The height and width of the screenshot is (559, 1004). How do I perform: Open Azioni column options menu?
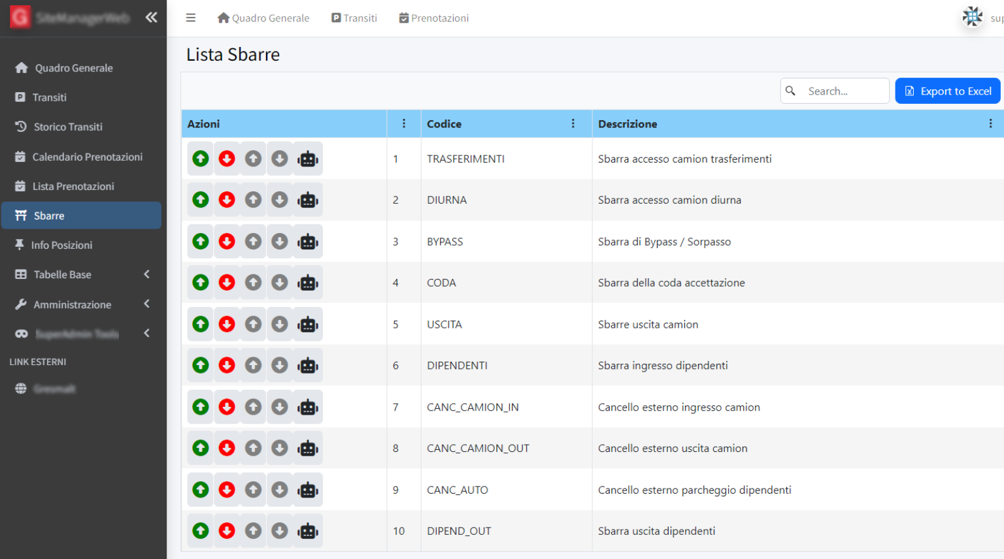click(404, 123)
